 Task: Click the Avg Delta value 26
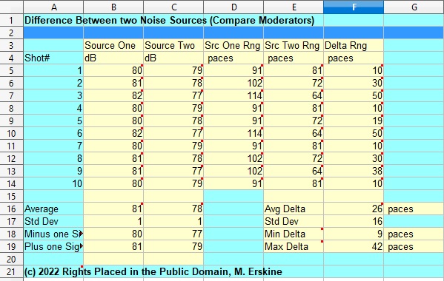(x=354, y=209)
